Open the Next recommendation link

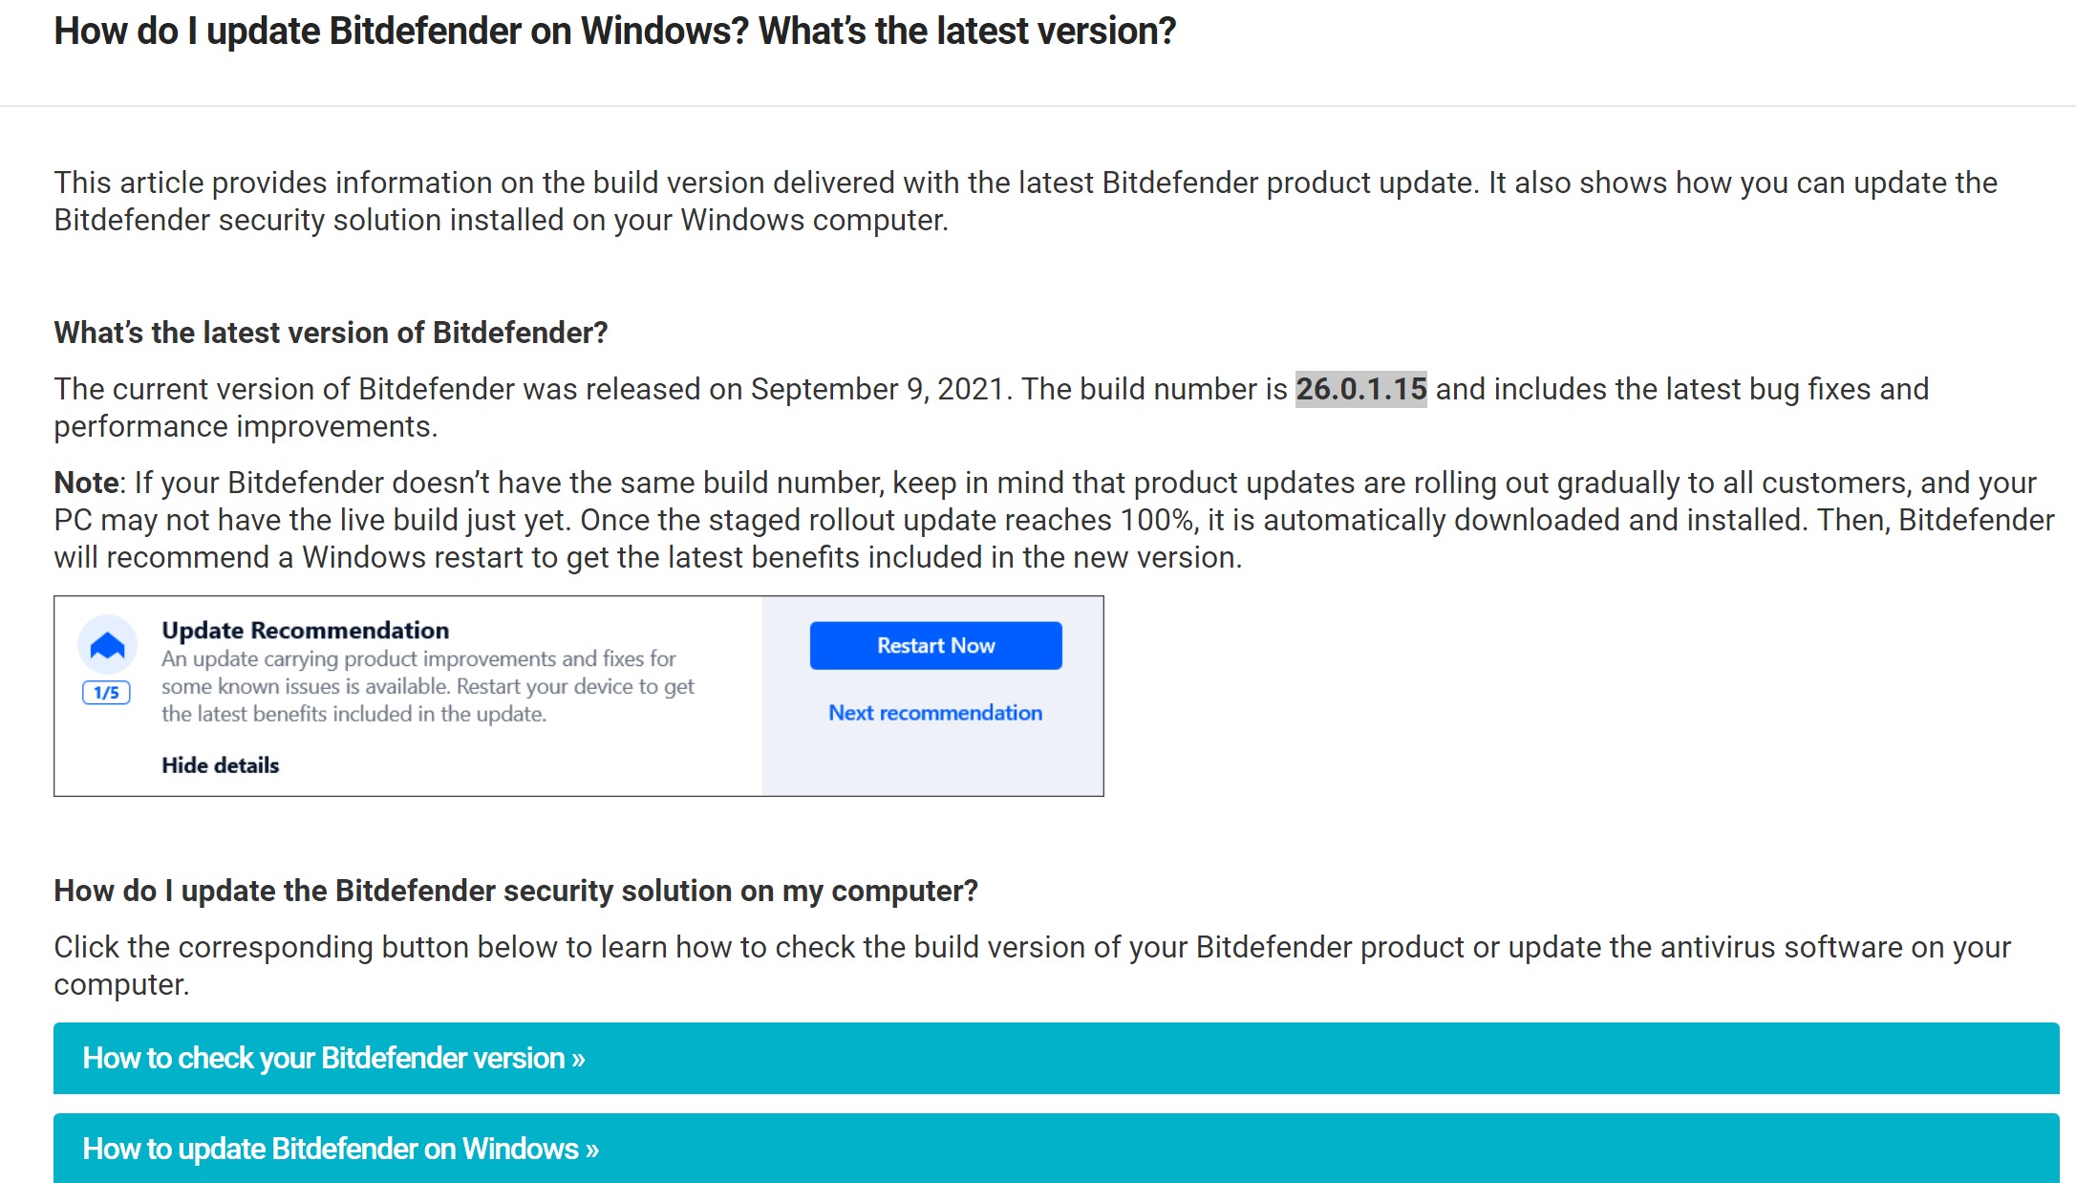point(934,713)
